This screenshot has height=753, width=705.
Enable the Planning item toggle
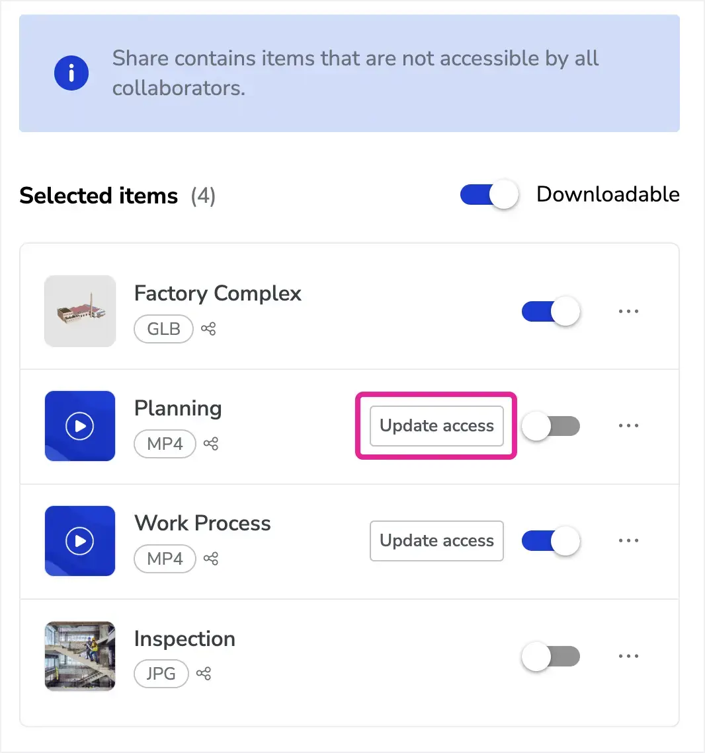[551, 426]
